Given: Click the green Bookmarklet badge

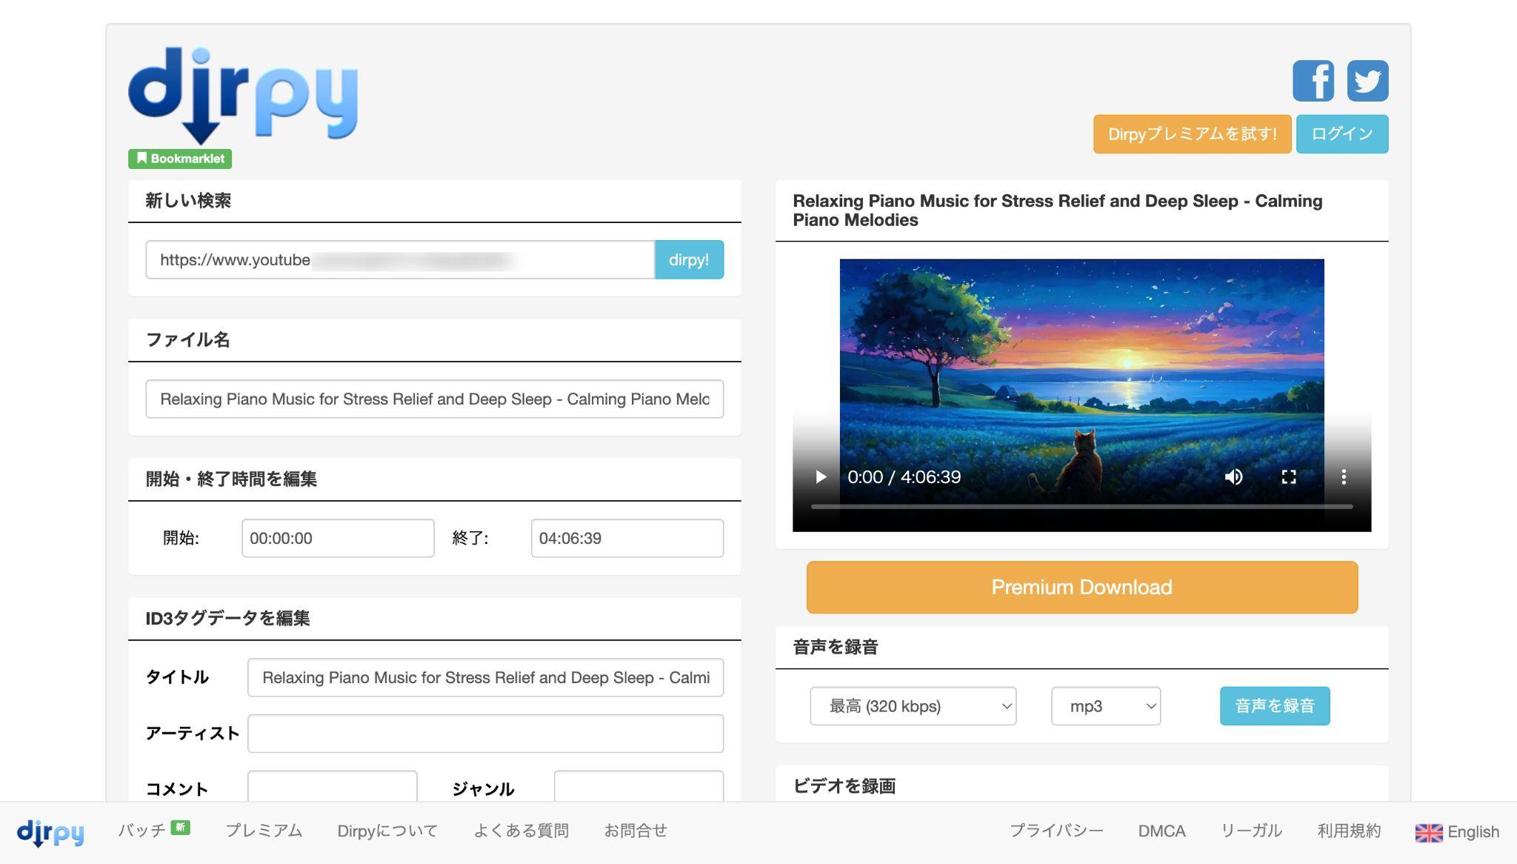Looking at the screenshot, I should point(180,159).
